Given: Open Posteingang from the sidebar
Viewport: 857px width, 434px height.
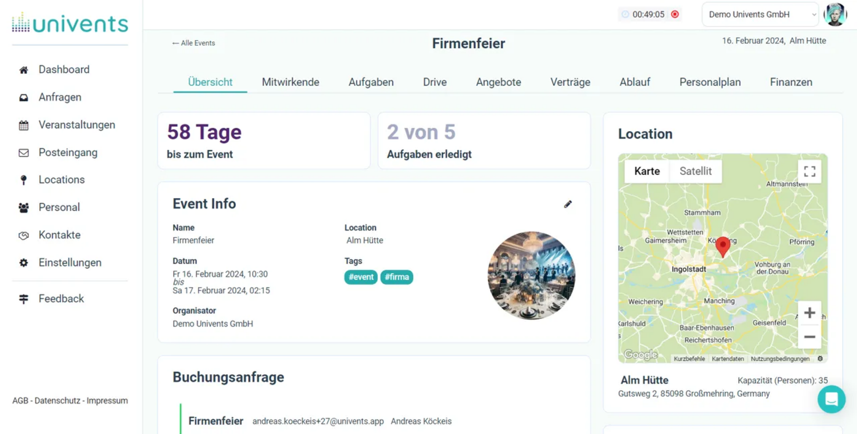Looking at the screenshot, I should pos(68,153).
